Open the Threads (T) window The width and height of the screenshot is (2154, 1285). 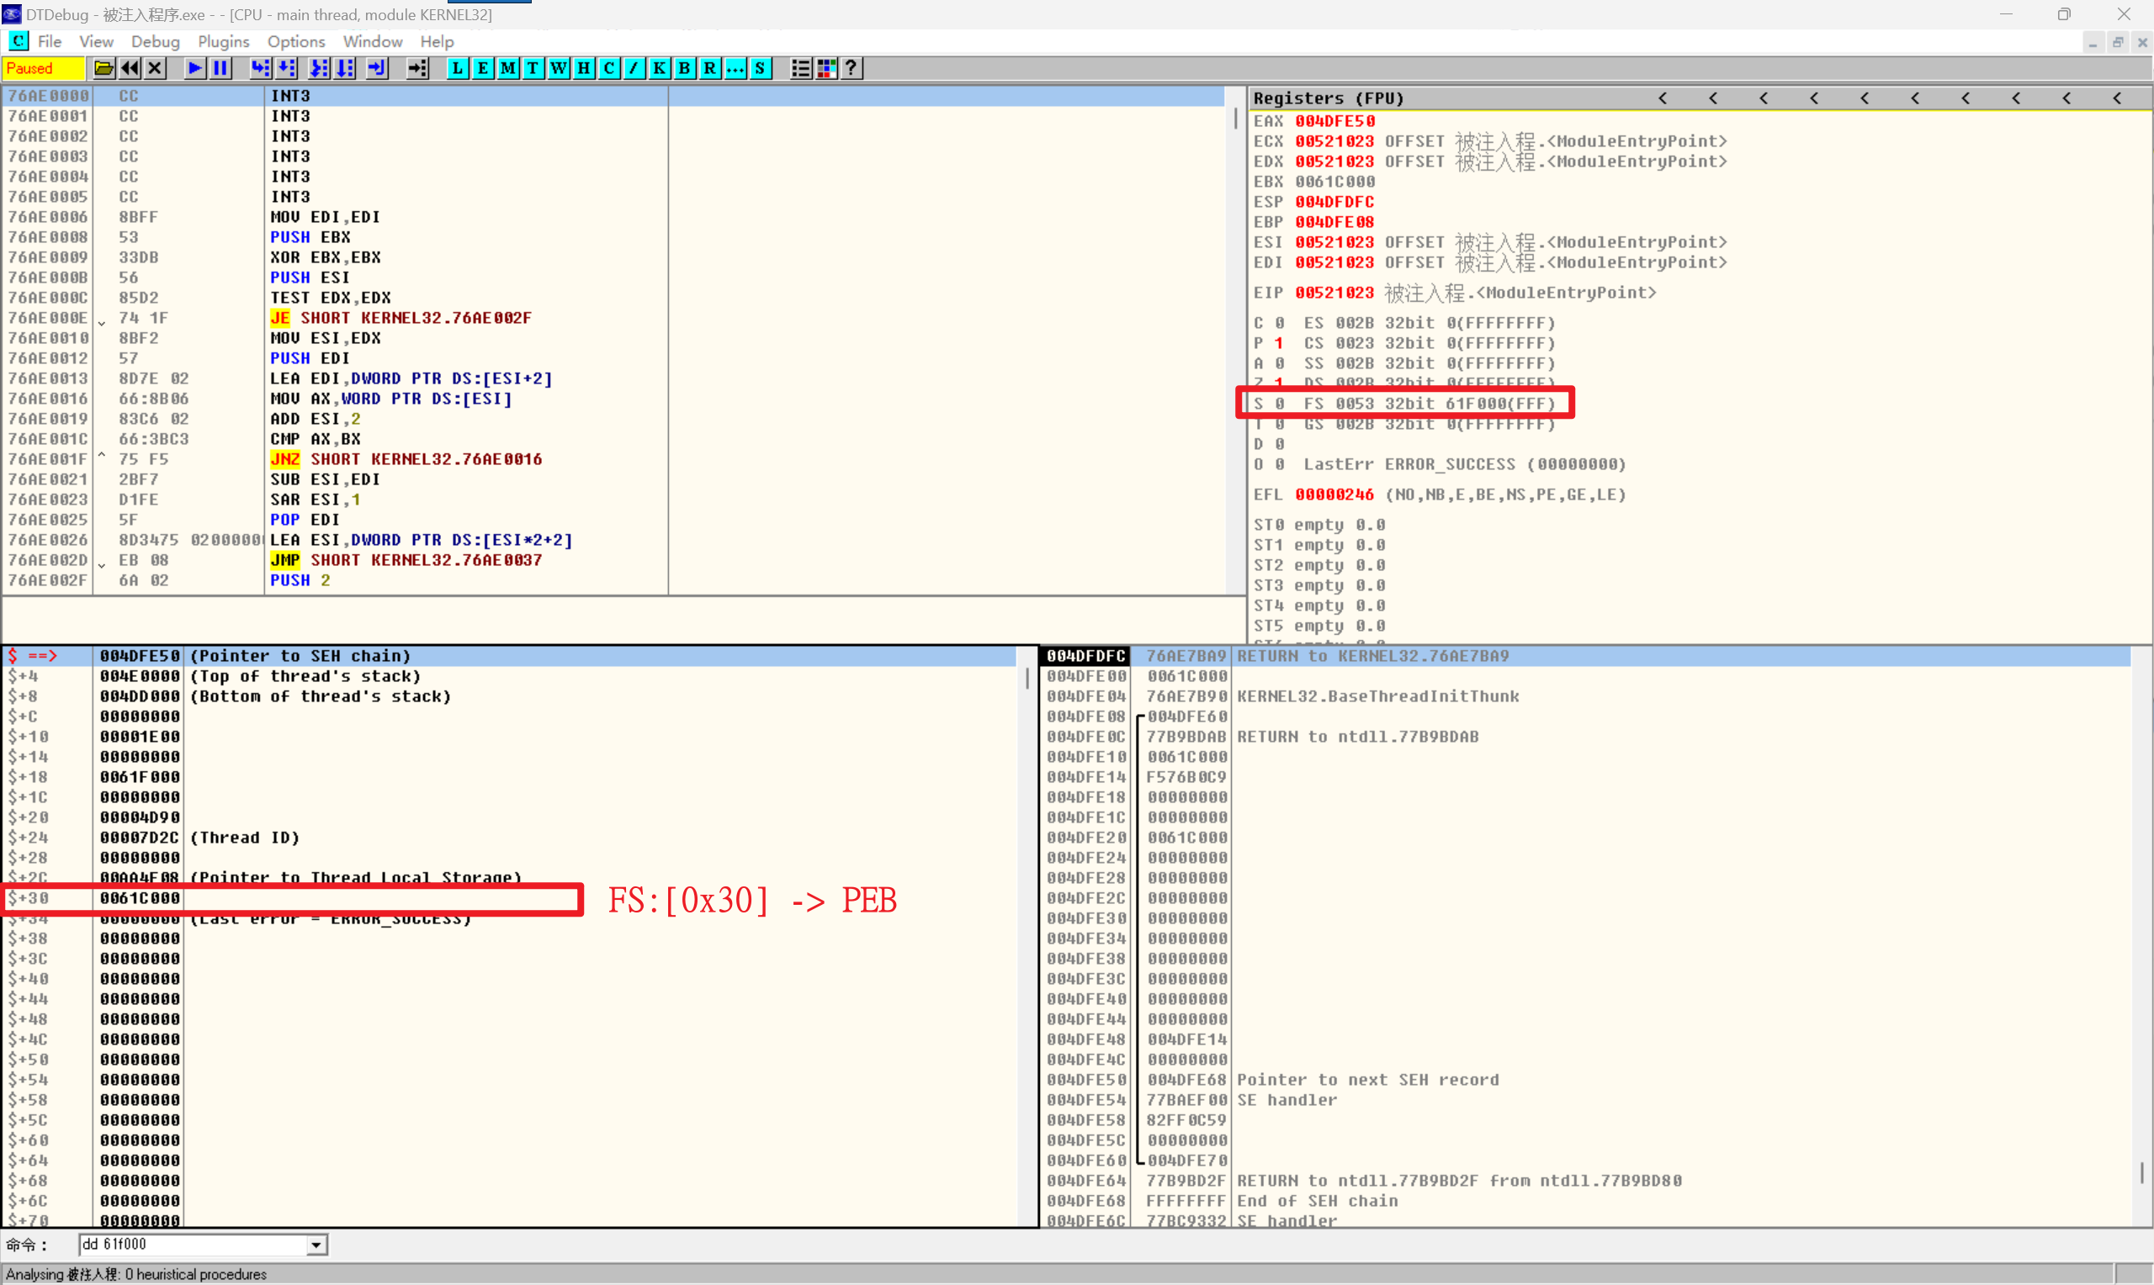[533, 68]
